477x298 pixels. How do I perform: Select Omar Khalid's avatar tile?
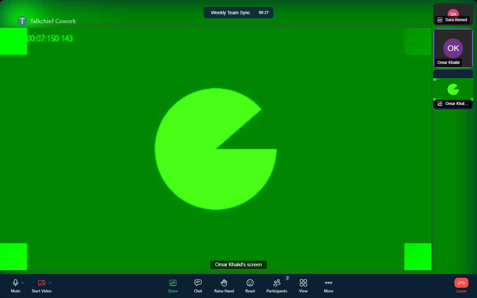(453, 48)
